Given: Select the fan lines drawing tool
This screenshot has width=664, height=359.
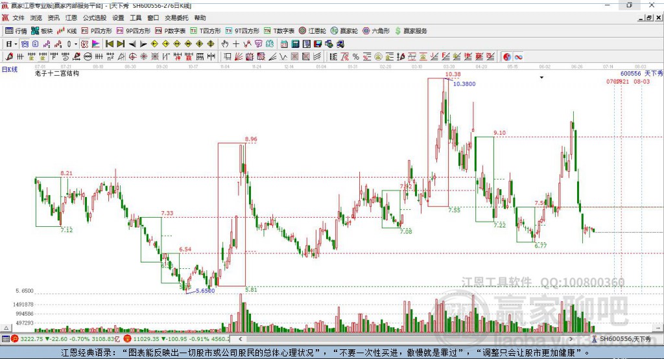Looking at the screenshot, I should (239, 56).
